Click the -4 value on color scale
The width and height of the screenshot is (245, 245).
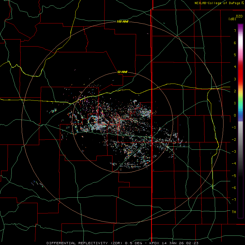pyautogui.click(x=234, y=164)
